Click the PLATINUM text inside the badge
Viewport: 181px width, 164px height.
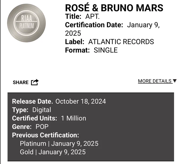pyautogui.click(x=27, y=26)
